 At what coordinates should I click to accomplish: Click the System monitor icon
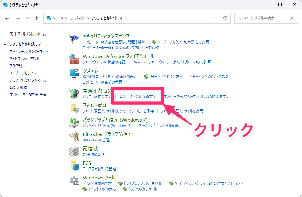click(74, 74)
